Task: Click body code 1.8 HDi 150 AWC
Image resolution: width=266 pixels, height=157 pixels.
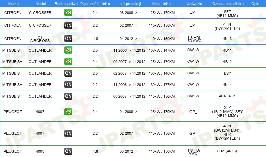Action: pyautogui.click(x=194, y=39)
